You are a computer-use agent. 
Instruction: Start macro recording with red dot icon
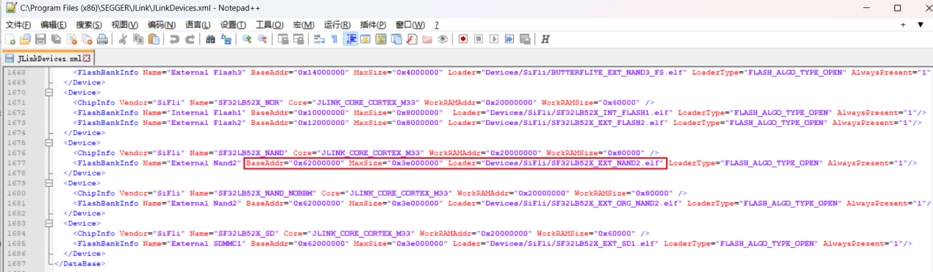[463, 39]
